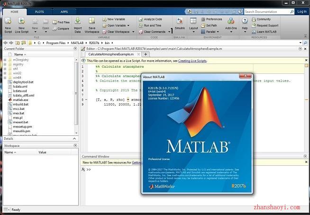310x215 pixels.
Task: Open the Layout menu icon
Action: 193,20
